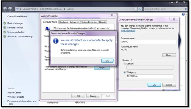Click the Change... button in System Properties
Image resolution: width=191 pixels, height=109 pixels.
102,68
